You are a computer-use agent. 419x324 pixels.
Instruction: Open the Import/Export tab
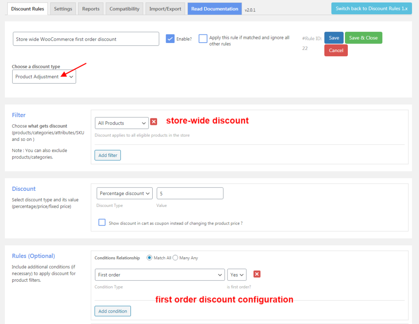point(165,8)
